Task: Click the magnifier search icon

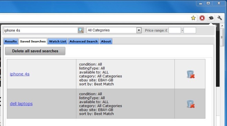Action: [81, 30]
